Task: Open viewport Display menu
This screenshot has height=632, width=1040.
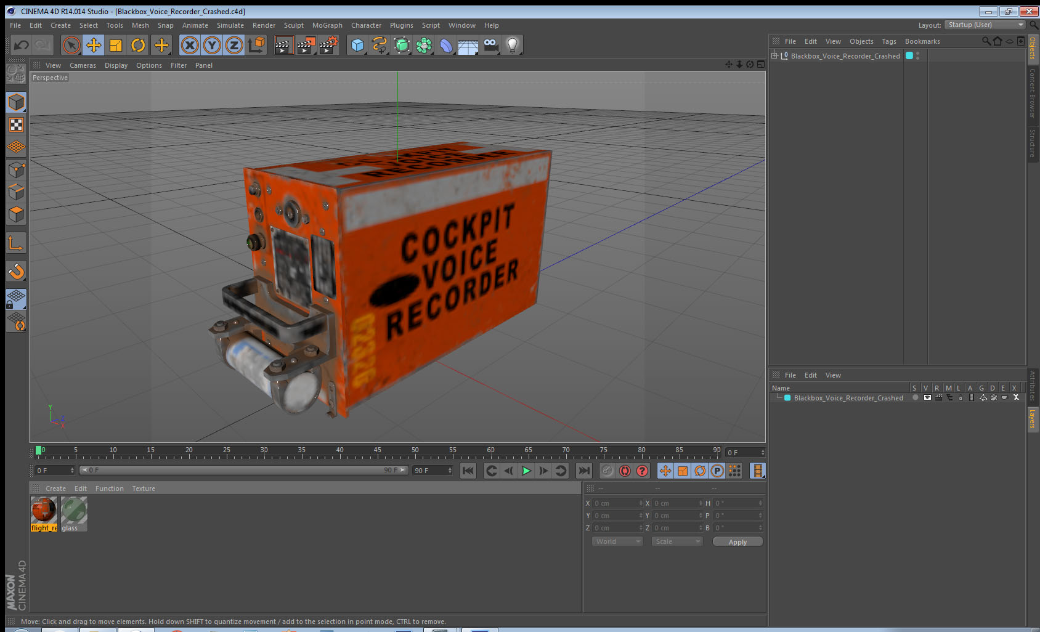Action: point(116,65)
